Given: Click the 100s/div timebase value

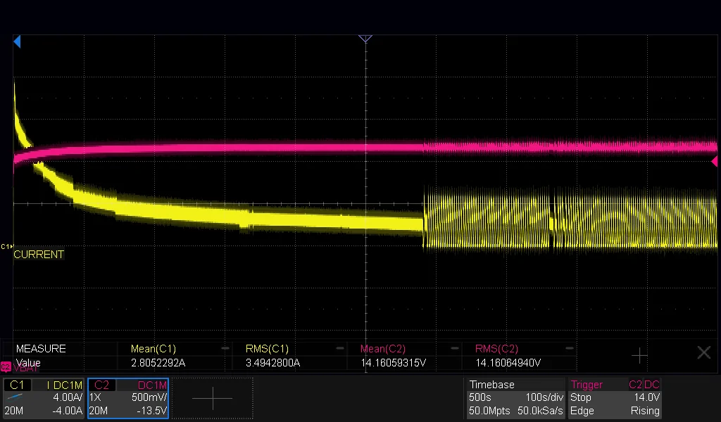Looking at the screenshot, I should tap(544, 397).
